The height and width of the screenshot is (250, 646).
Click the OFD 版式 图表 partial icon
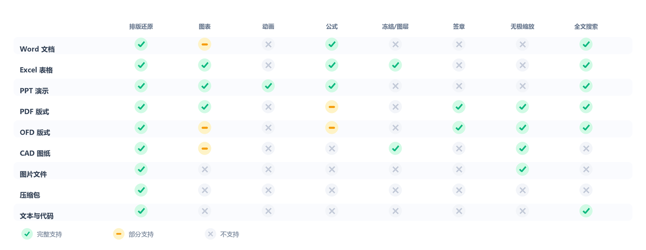[205, 128]
